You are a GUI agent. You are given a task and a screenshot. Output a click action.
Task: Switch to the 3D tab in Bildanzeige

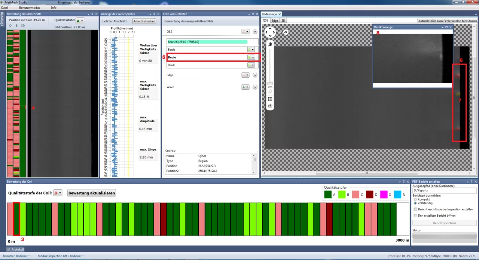(x=283, y=21)
